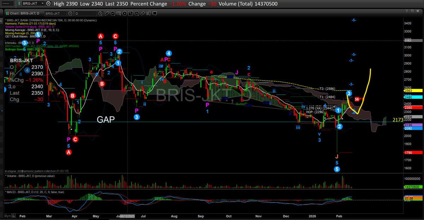Select the Volume Spike study label
Image resolution: width=424 pixels, height=220 pixels.
click(x=30, y=27)
